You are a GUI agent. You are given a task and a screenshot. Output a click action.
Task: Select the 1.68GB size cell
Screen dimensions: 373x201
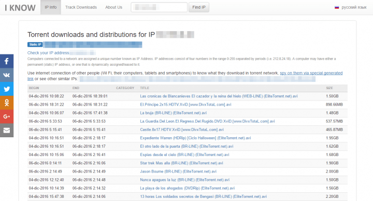click(332, 154)
